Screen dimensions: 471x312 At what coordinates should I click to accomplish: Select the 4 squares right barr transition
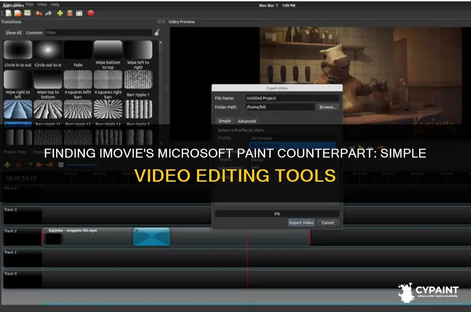108,84
